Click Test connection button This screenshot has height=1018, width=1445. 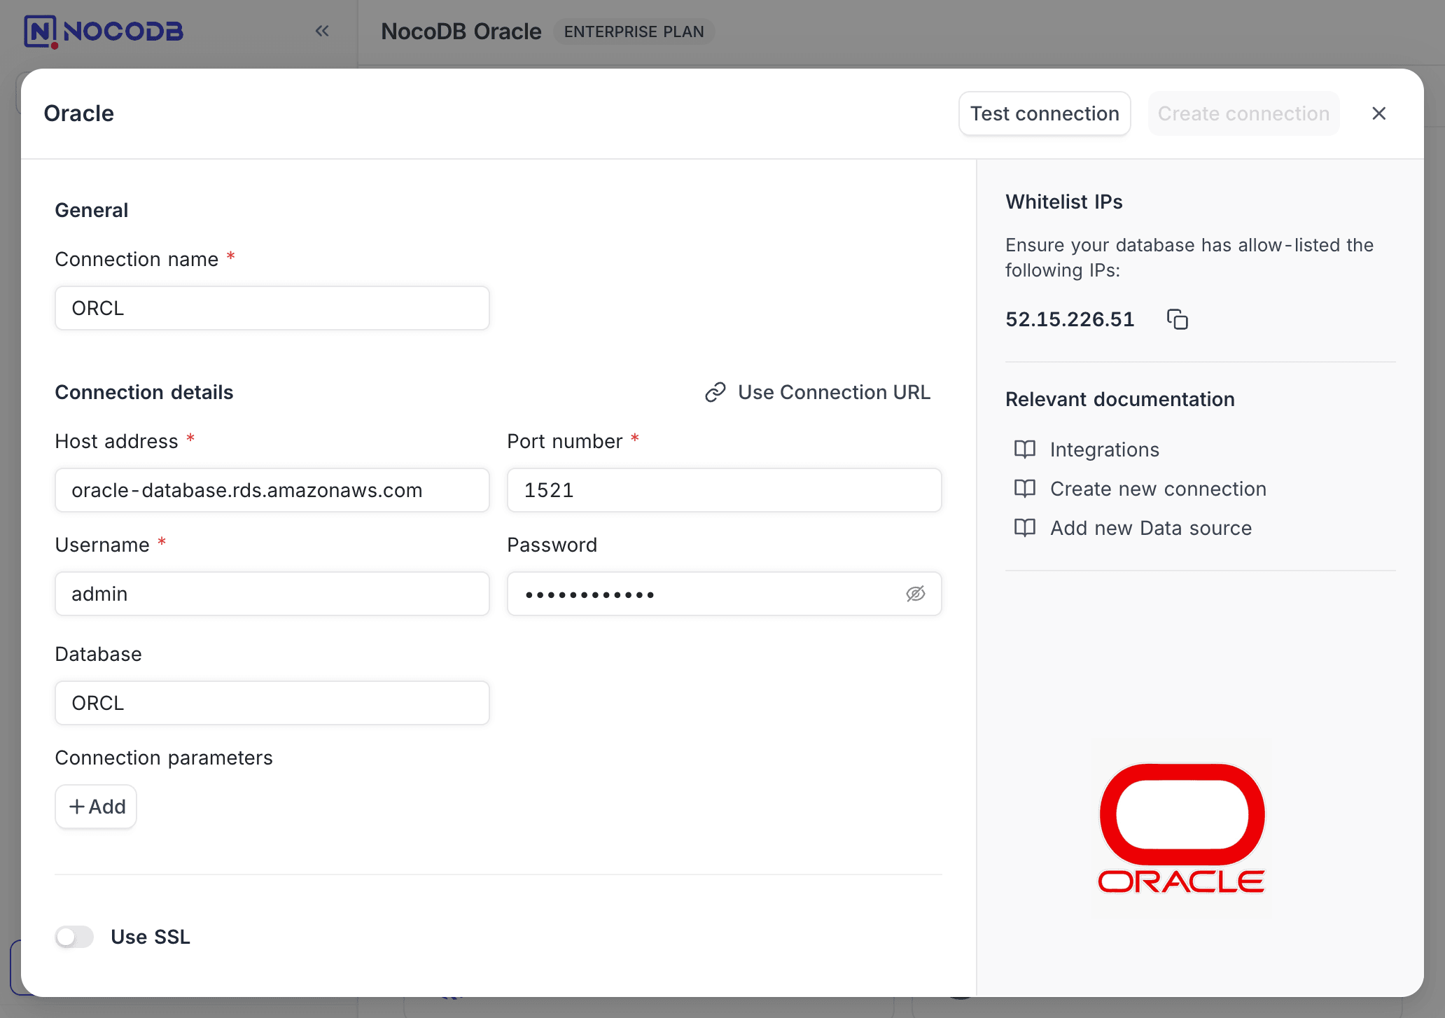(x=1045, y=113)
